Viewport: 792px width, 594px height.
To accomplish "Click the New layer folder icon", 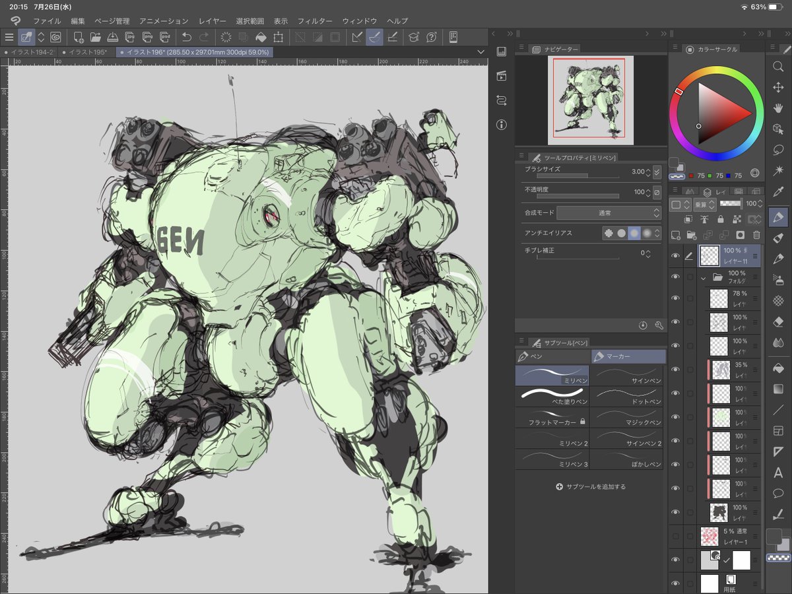I will [692, 235].
